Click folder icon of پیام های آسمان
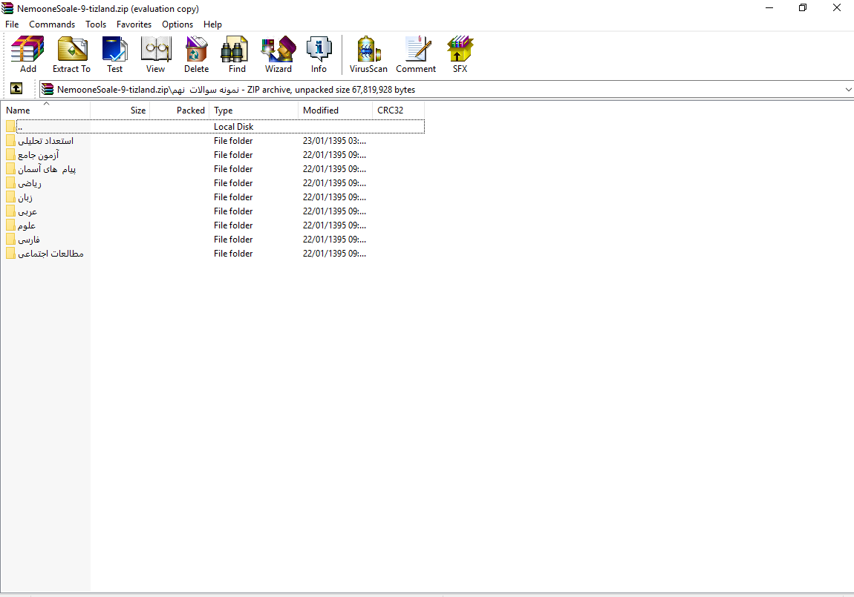Screen dimensions: 854x597 (x=10, y=168)
